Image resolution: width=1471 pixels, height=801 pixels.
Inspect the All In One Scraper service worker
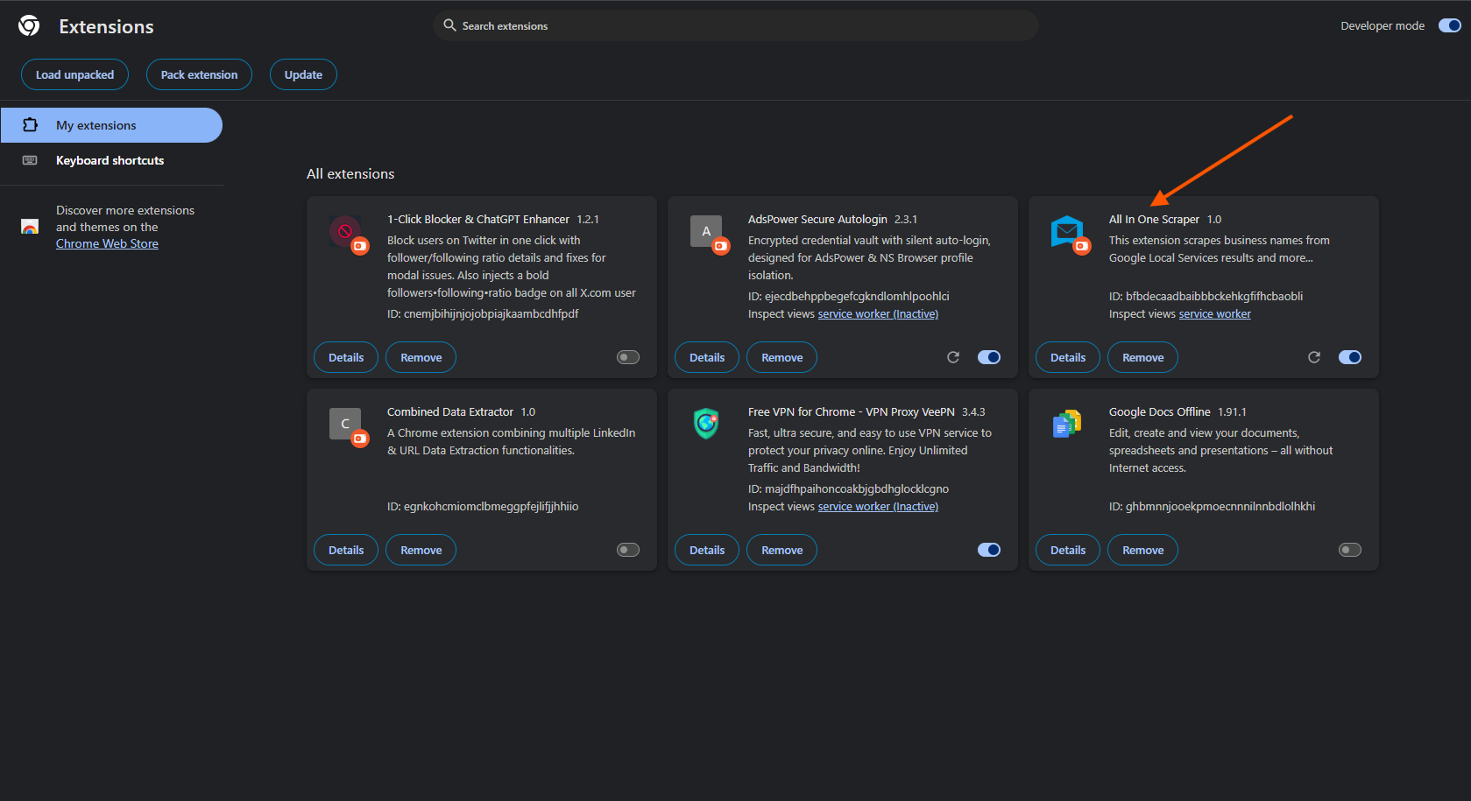coord(1214,314)
